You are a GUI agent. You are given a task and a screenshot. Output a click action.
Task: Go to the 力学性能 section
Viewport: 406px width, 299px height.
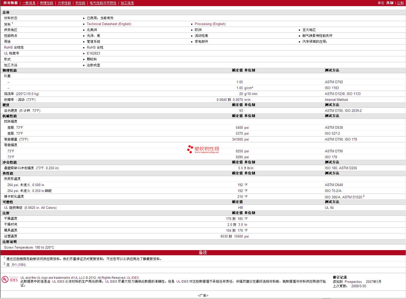[64, 3]
